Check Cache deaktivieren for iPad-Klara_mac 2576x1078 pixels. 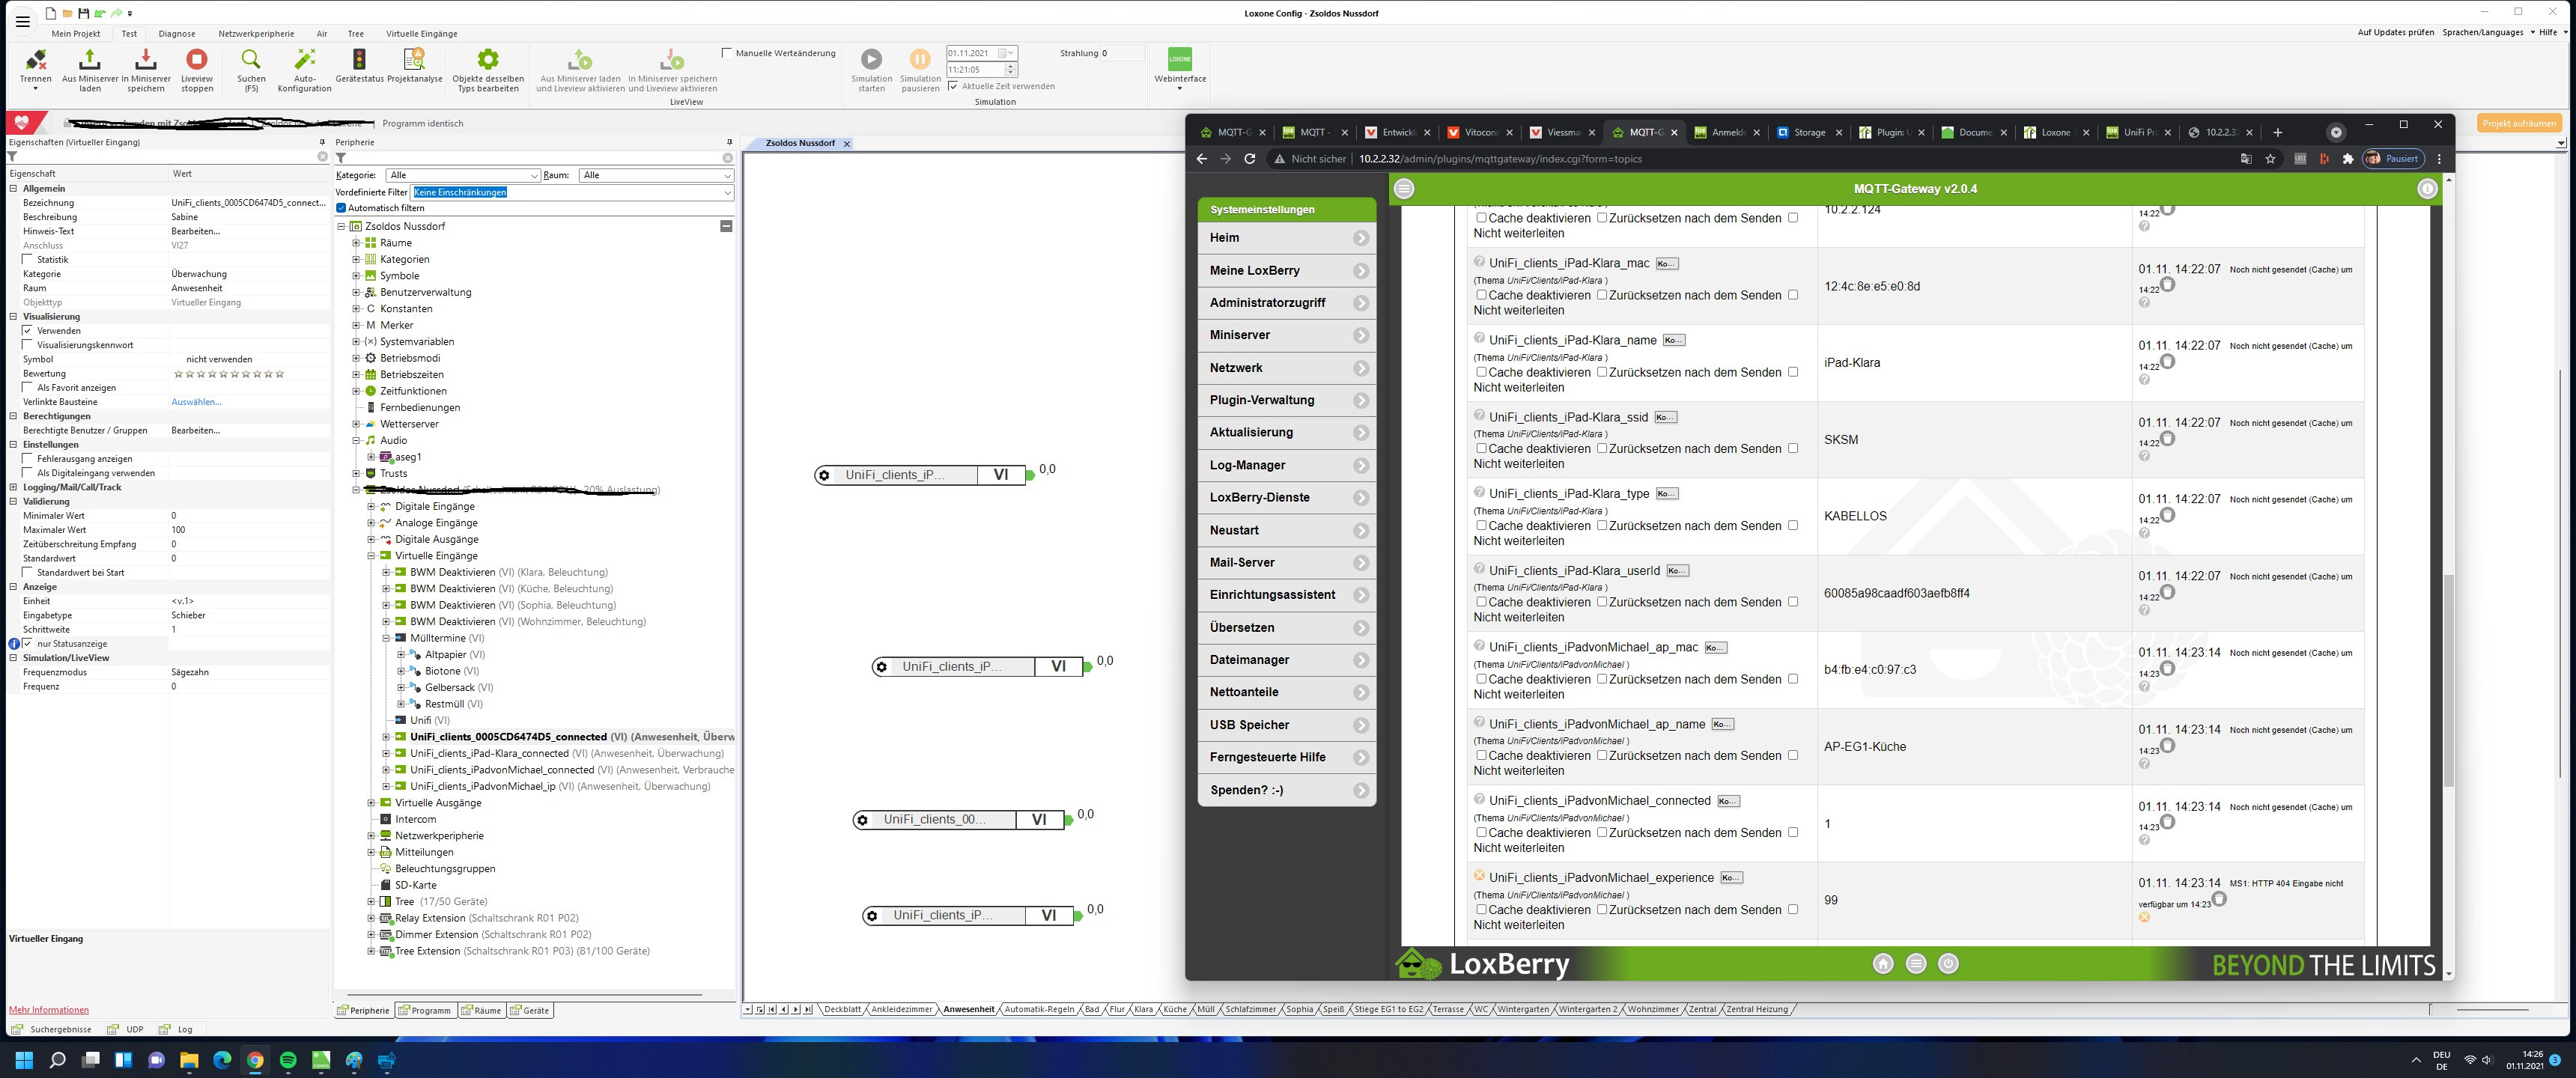point(1481,295)
